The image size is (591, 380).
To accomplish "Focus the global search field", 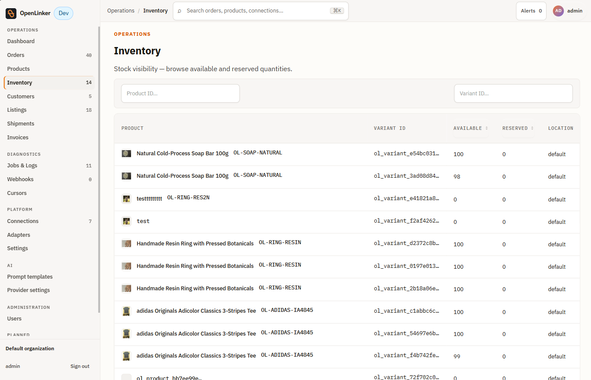I will click(261, 11).
